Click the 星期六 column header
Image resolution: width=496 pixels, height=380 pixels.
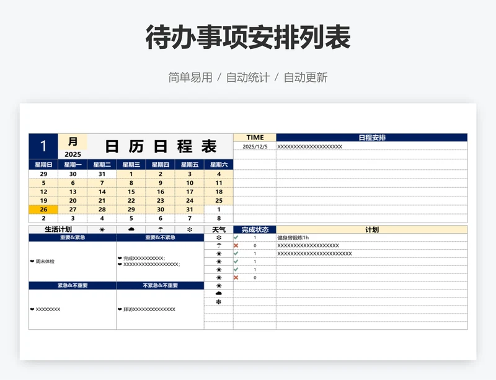click(x=219, y=164)
